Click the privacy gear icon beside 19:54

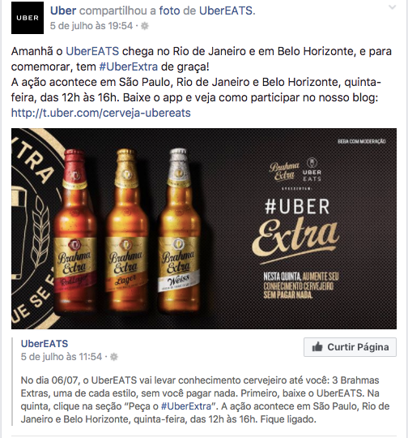coord(145,26)
